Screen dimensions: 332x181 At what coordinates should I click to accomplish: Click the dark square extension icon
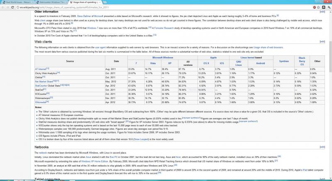click(x=324, y=7)
